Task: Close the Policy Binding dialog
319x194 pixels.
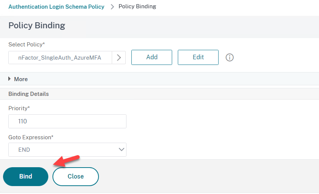Action: [x=76, y=177]
